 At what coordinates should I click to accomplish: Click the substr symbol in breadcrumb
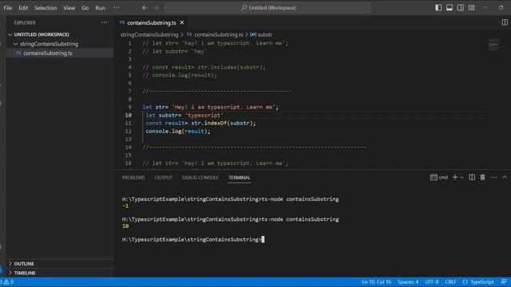(x=265, y=34)
